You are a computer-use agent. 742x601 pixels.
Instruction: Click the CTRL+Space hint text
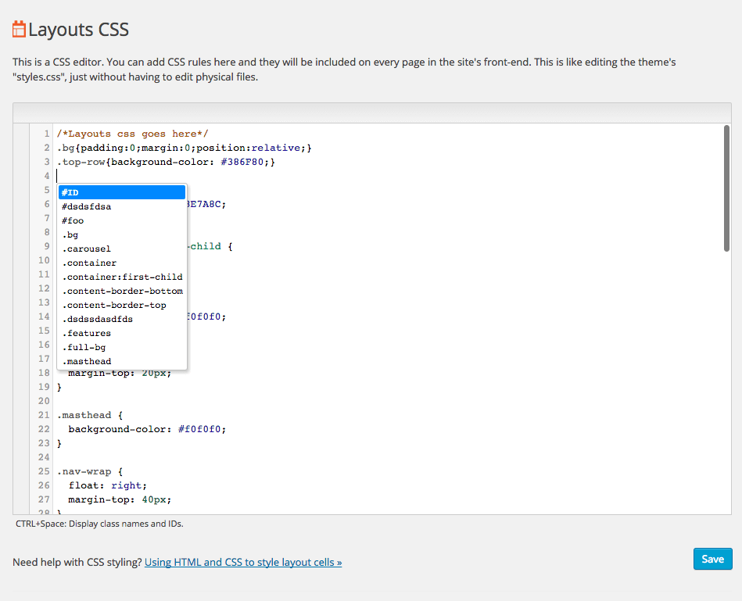pos(99,524)
